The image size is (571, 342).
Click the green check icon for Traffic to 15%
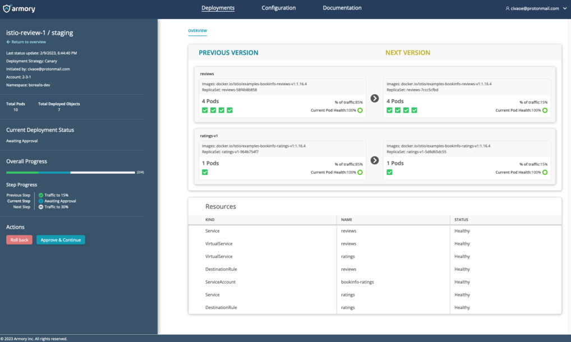[x=41, y=196]
